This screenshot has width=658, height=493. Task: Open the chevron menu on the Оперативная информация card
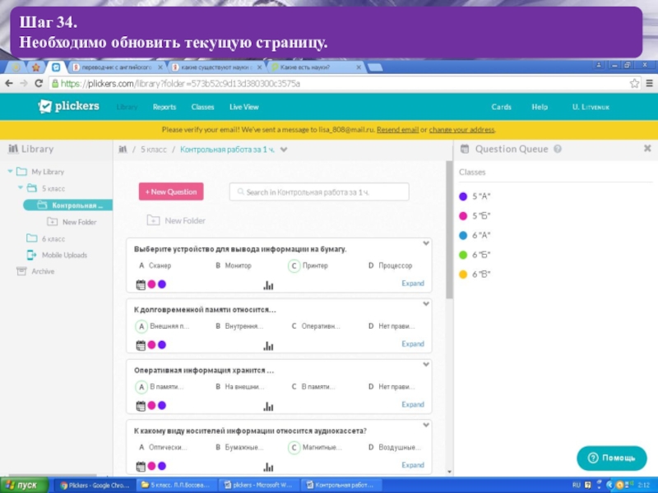coord(426,364)
